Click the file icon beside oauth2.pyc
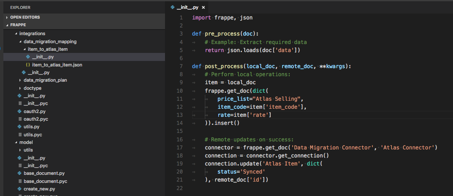Image resolution: width=453 pixels, height=196 pixels. (x=20, y=119)
